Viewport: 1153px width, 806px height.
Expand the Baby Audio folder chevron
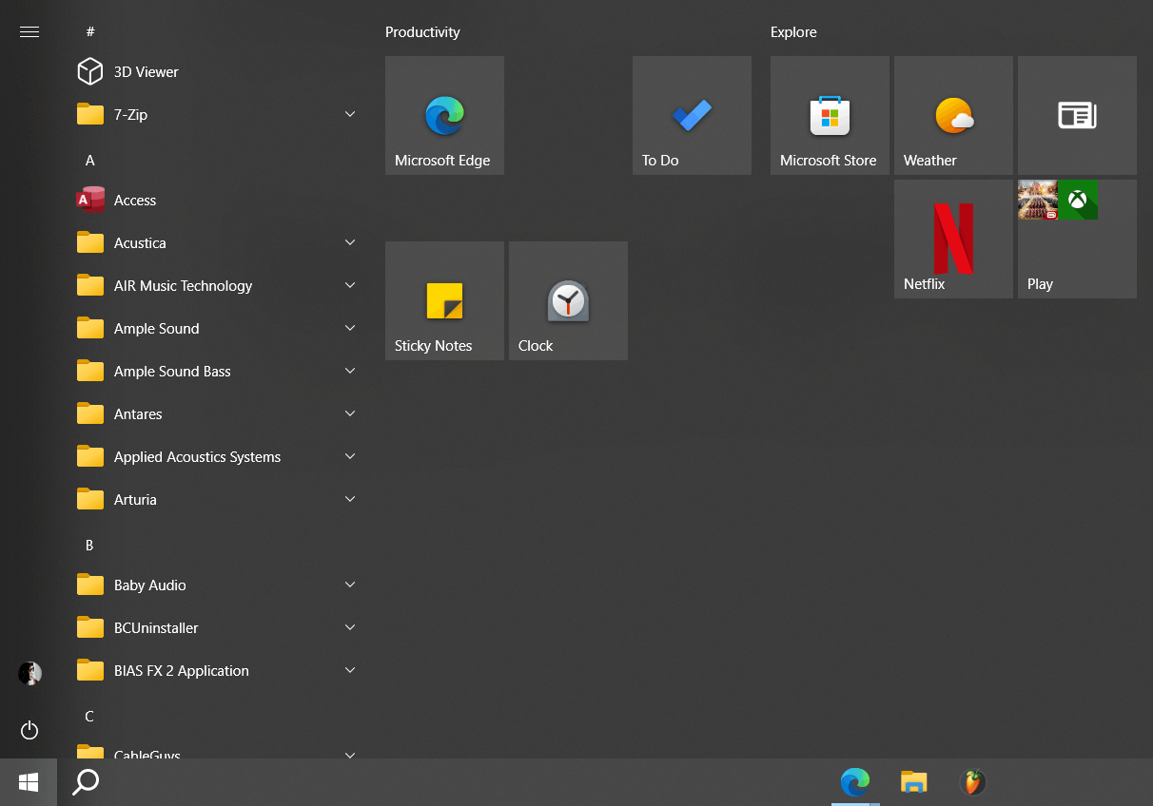click(x=350, y=585)
